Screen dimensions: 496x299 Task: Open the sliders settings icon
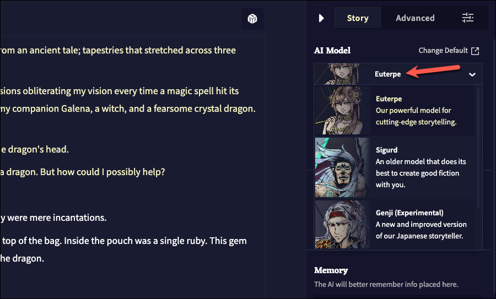(467, 18)
